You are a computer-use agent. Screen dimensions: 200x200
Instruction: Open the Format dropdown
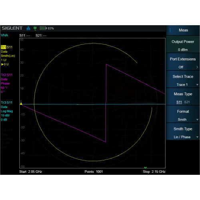pos(183,114)
